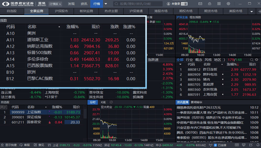The width and height of the screenshot is (261, 148).
Task: Toggle the 分时 chart mode
Action: pos(92,102)
